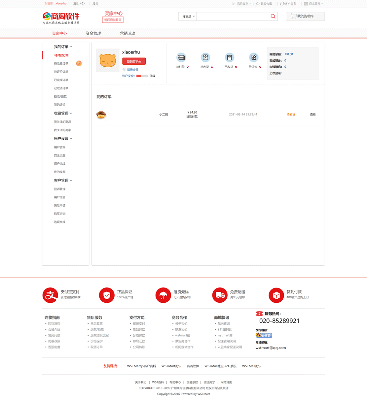The height and width of the screenshot is (399, 367).
Task: Click the 商淘软件 logo
Action: [61, 18]
